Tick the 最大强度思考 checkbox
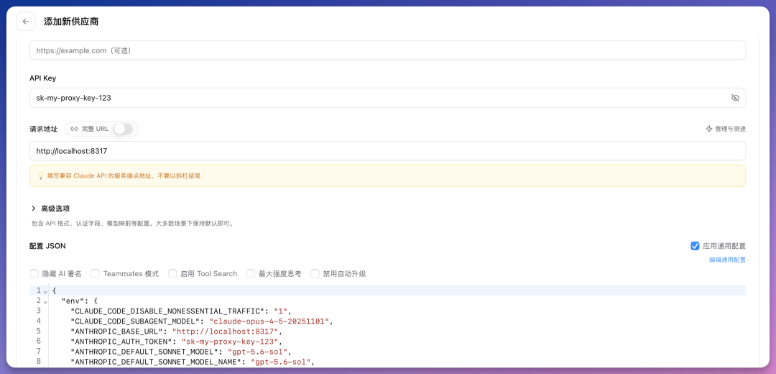Viewport: 776px width, 374px height. (x=251, y=274)
